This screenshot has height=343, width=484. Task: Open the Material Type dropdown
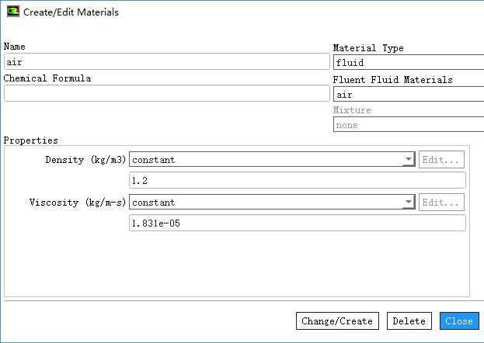tap(408, 63)
